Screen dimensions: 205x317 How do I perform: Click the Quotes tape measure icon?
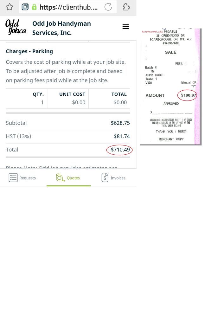(60, 178)
